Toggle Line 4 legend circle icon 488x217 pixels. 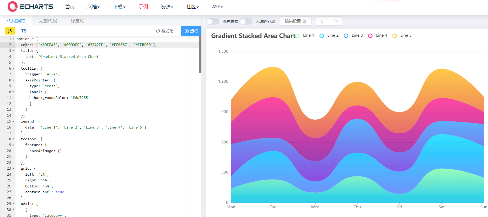[370, 36]
